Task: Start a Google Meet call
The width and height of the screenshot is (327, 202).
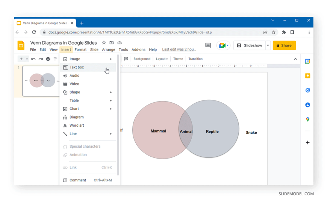Action: click(x=223, y=45)
